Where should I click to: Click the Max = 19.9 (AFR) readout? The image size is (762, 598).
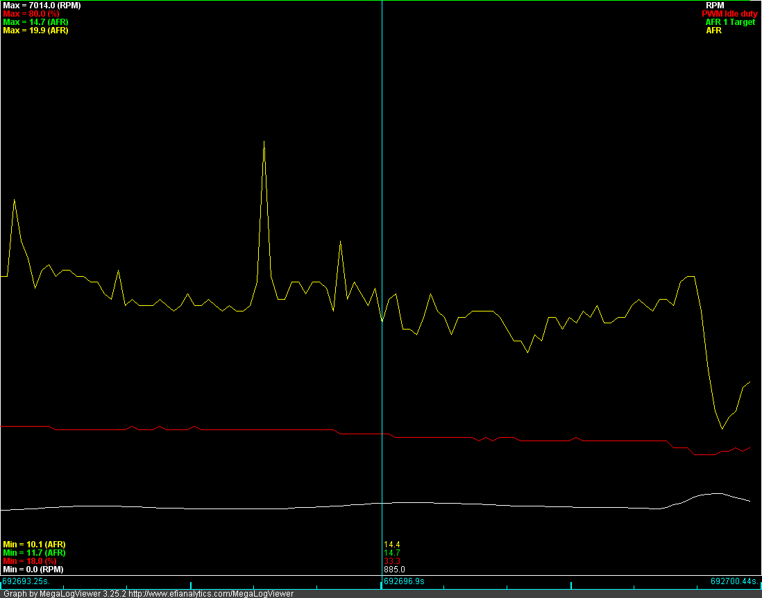click(35, 30)
